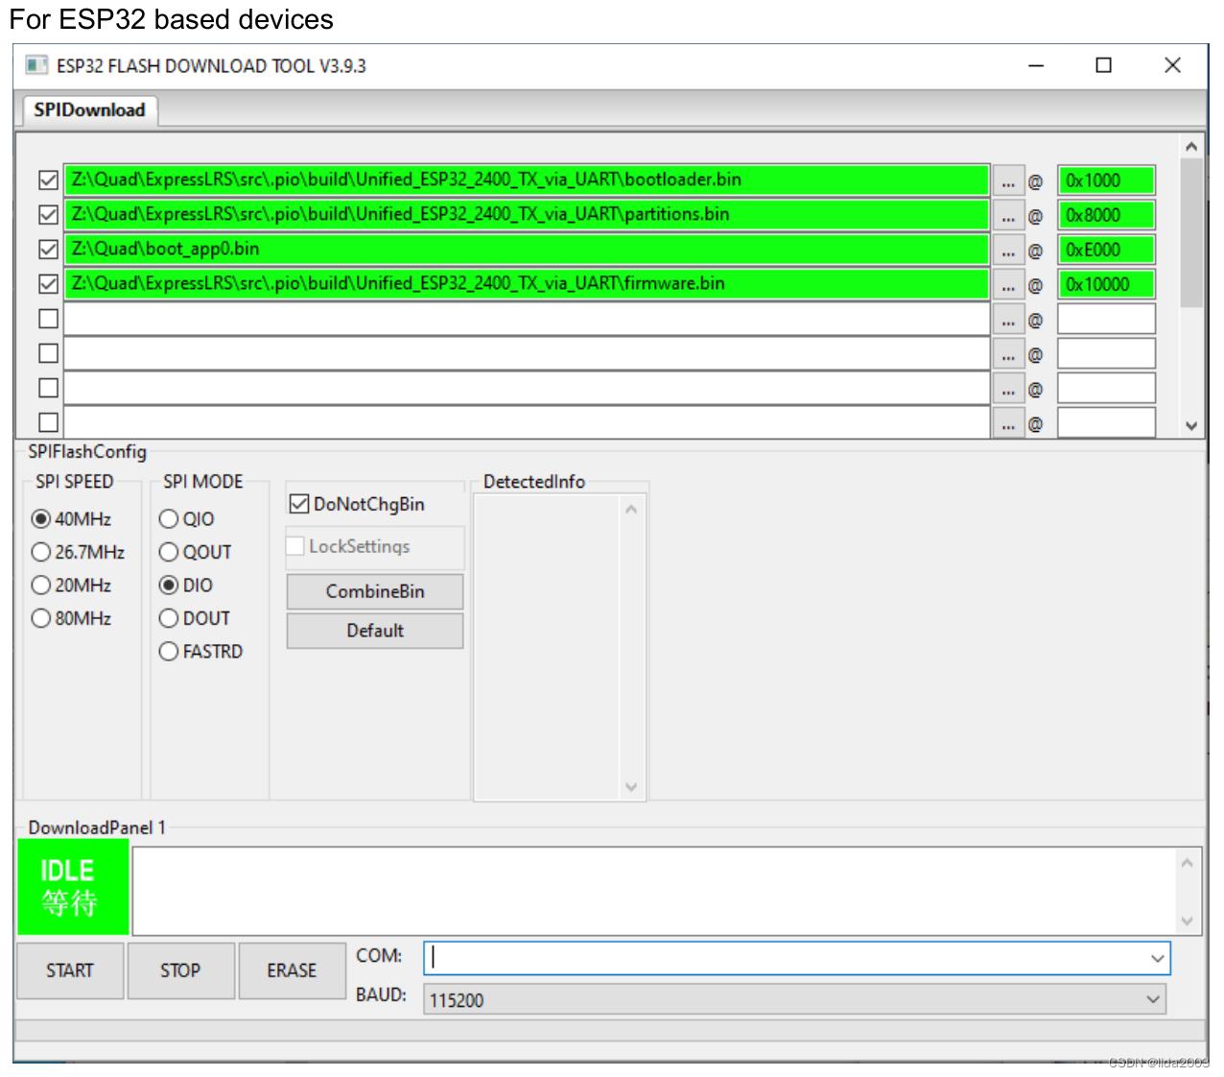Open the file browser for the first empty row

pos(1008,319)
